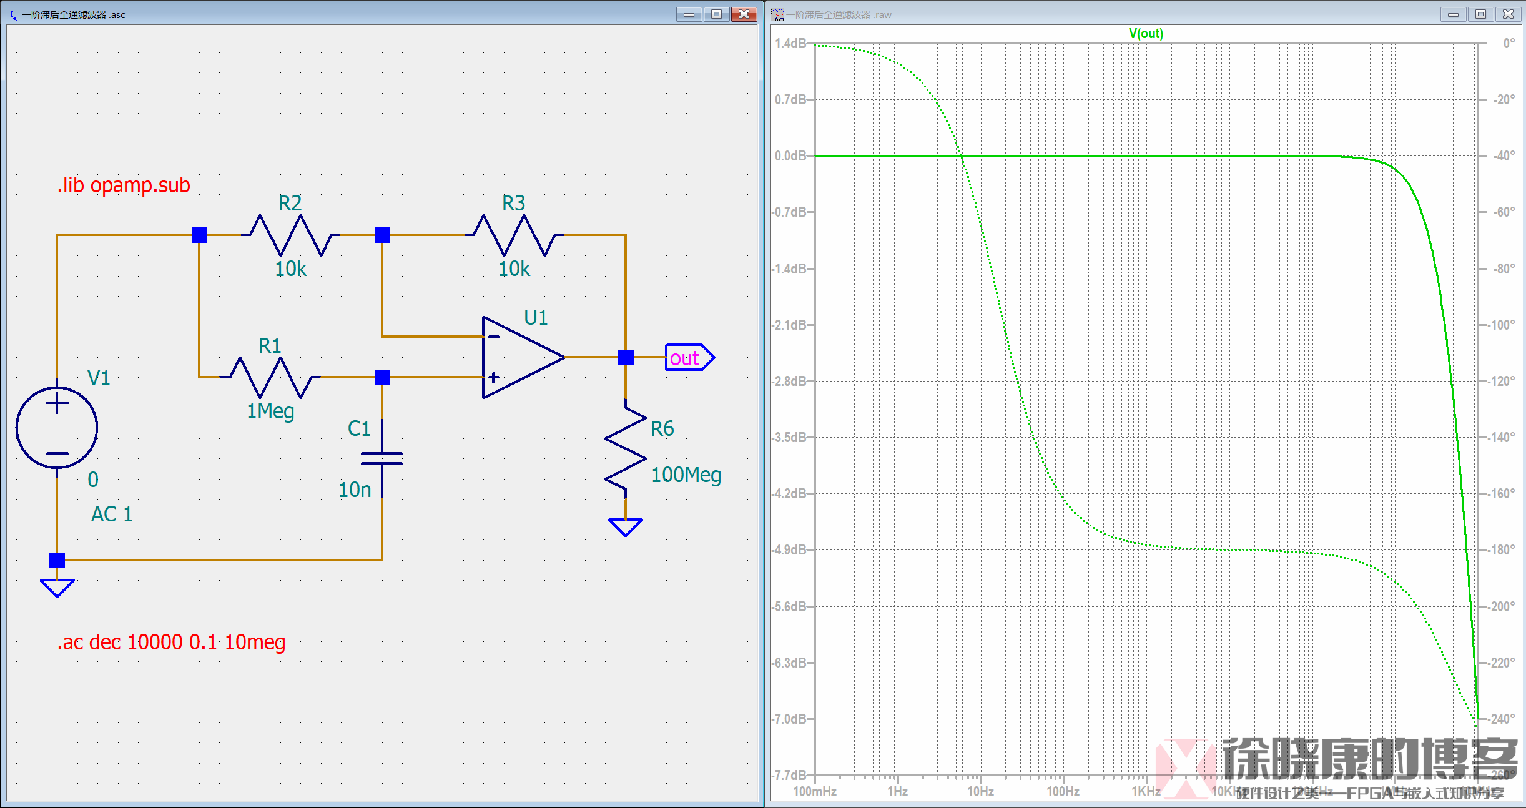The height and width of the screenshot is (808, 1526).
Task: Maximize the schematic .asc window
Action: click(x=716, y=14)
